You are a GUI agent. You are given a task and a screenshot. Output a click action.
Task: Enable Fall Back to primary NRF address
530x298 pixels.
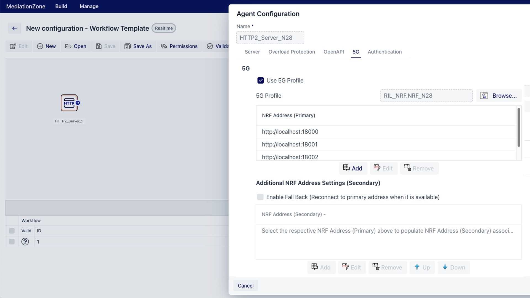[x=260, y=197]
